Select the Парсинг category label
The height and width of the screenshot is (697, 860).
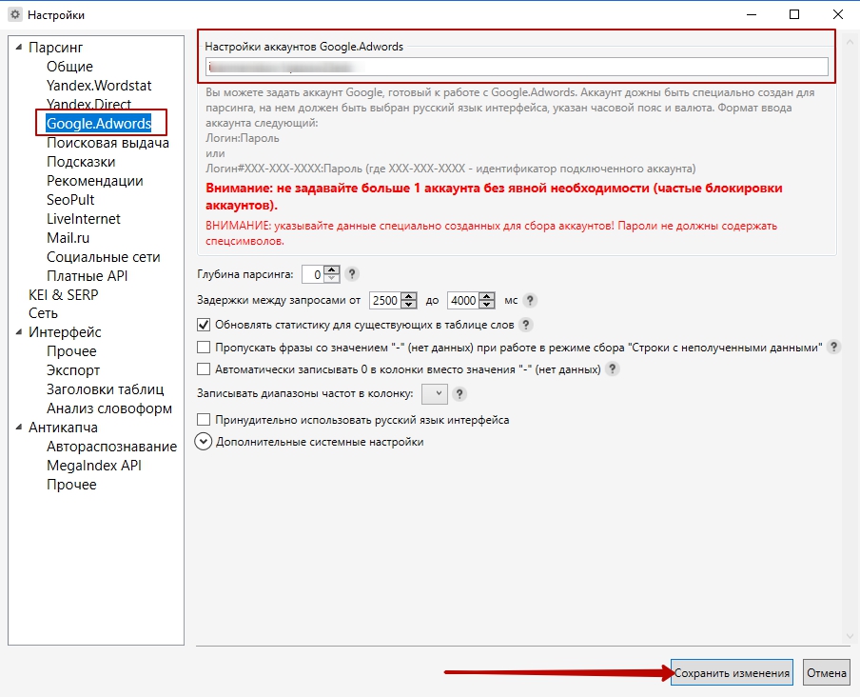click(x=56, y=48)
